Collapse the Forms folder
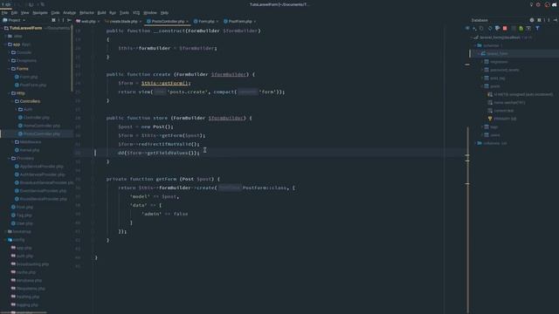This screenshot has width=559, height=314. (10, 69)
